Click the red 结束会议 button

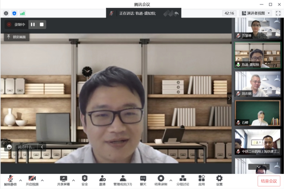(269, 181)
